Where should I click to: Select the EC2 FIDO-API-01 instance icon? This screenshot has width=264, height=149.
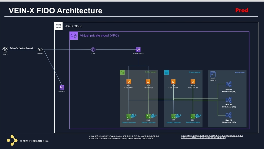pyautogui.click(x=173, y=82)
